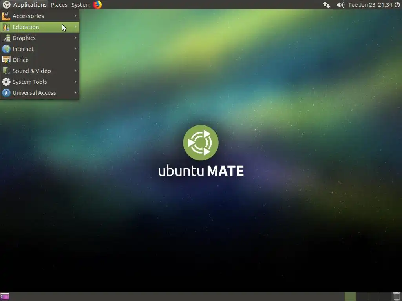
Task: Open the clock showing Tue Jan 23, 21:34
Action: point(370,5)
